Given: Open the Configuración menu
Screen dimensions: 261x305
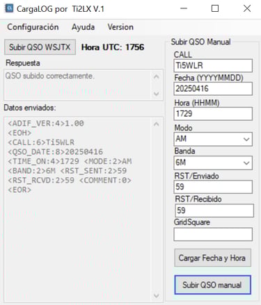Looking at the screenshot, I should (33, 27).
